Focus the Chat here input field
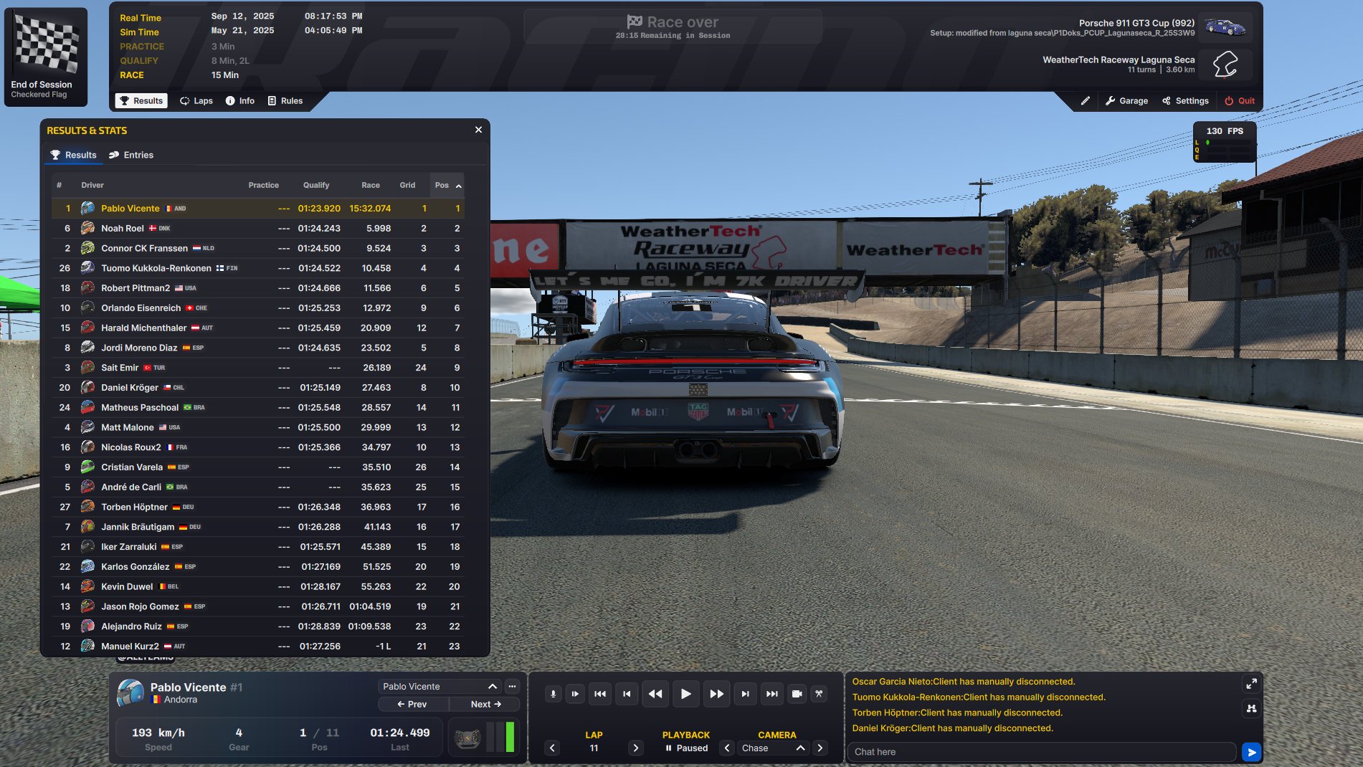1363x767 pixels. pos(1041,752)
